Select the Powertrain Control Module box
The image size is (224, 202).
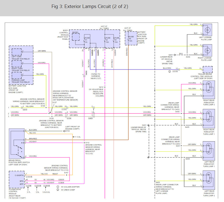click(17, 179)
